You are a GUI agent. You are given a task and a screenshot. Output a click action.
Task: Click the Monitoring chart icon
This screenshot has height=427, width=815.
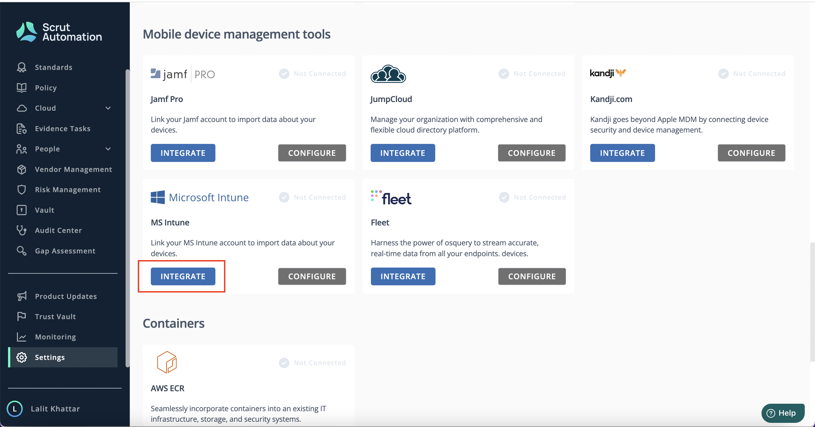tap(22, 337)
